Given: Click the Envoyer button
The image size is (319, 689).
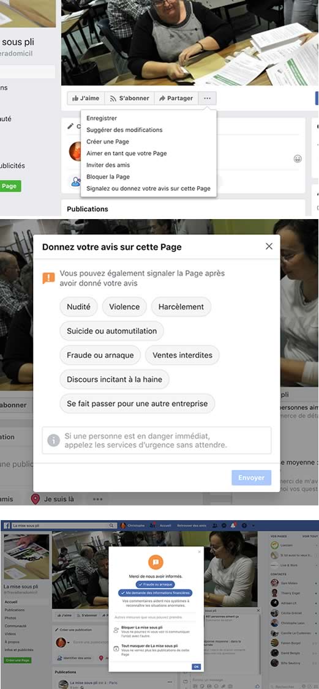Looking at the screenshot, I should (x=251, y=478).
